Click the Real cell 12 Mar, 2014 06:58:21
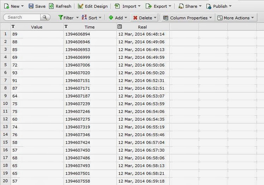 (x=143, y=173)
